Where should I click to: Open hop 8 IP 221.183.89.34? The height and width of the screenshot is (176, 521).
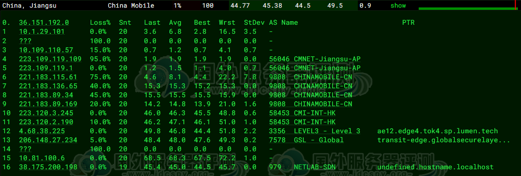46,95
